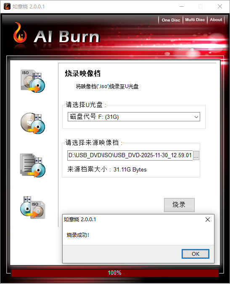Browse for source image with ... button
This screenshot has width=230, height=284.
pos(196,155)
